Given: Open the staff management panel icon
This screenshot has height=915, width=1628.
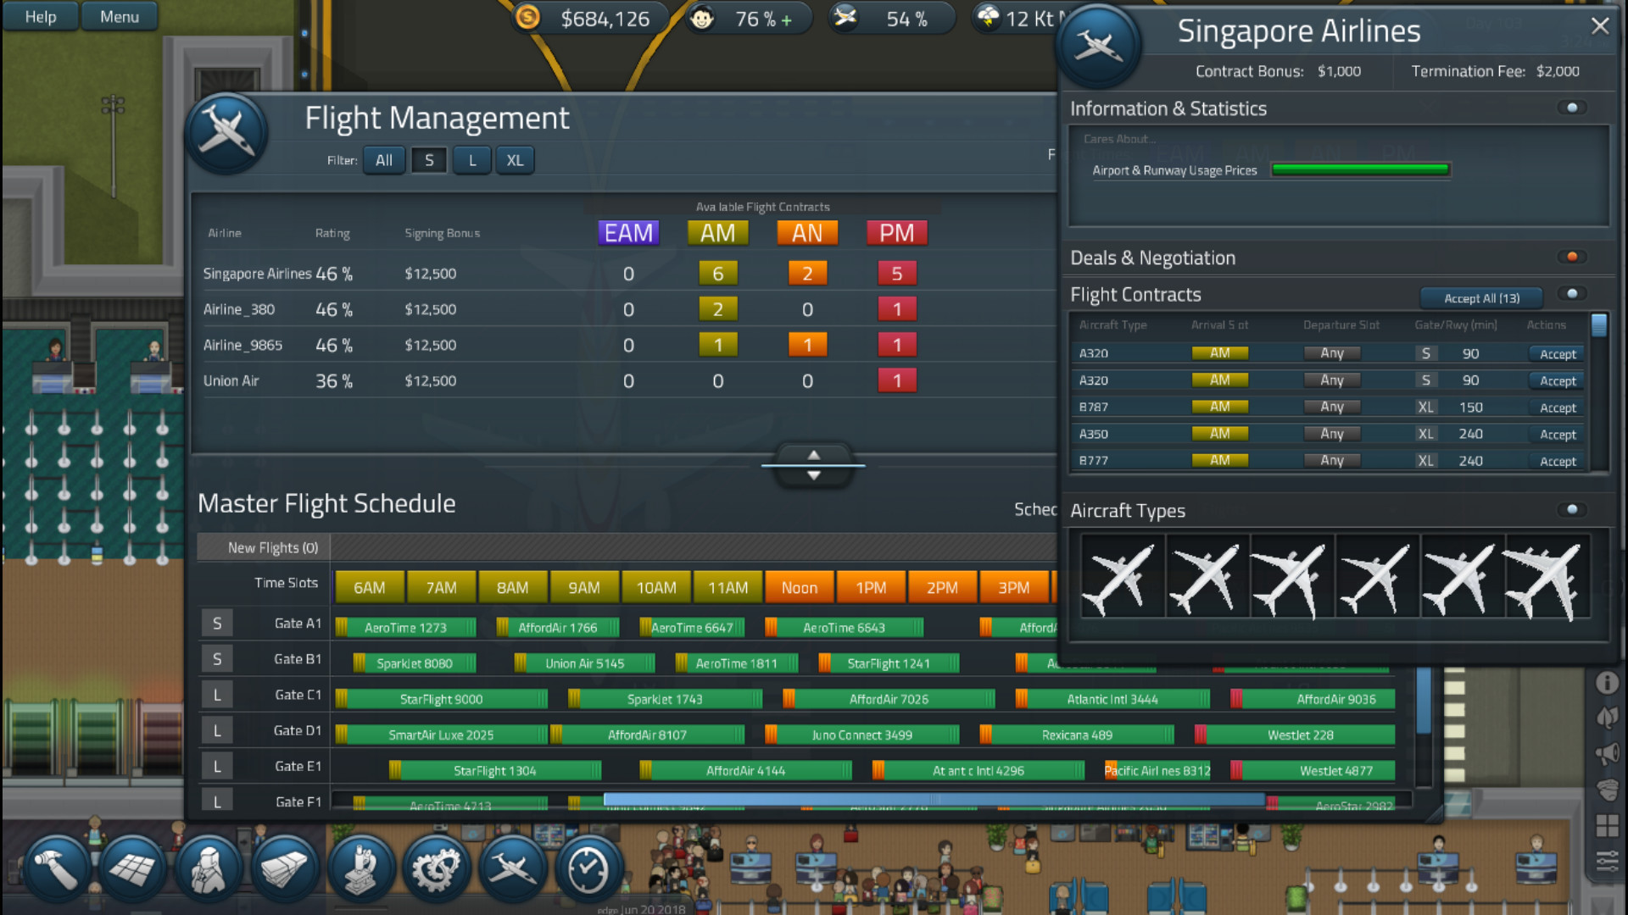Looking at the screenshot, I should [208, 868].
